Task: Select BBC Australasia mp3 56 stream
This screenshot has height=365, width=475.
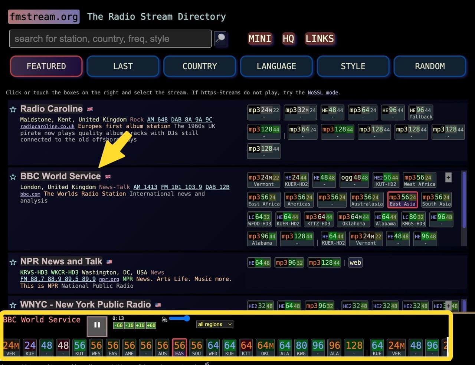Action: pos(367,200)
